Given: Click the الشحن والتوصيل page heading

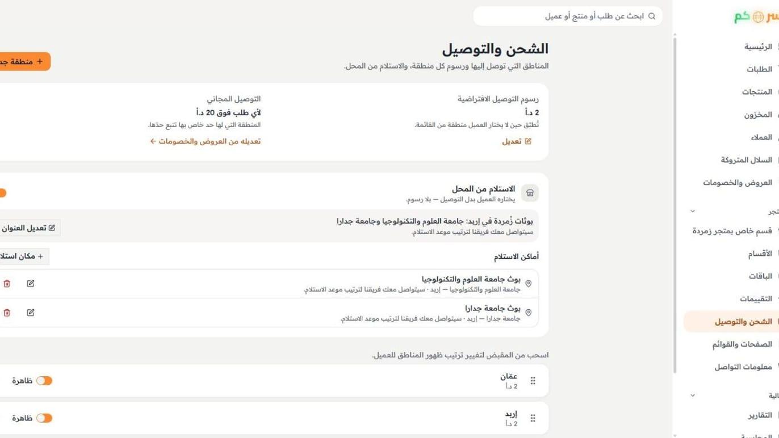Looking at the screenshot, I should coord(495,49).
